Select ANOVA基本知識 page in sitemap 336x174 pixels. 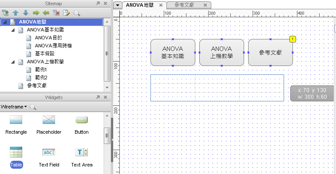click(45, 30)
